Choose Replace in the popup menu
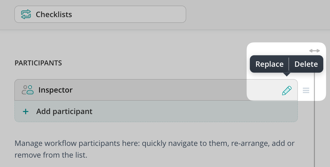330x167 pixels. (269, 64)
